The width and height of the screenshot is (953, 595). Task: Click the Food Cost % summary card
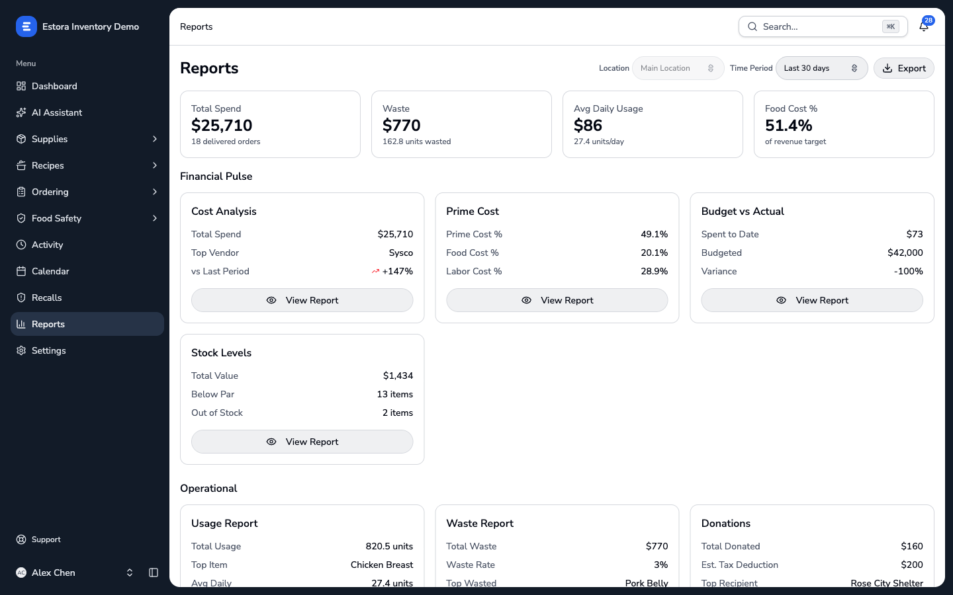coord(844,124)
